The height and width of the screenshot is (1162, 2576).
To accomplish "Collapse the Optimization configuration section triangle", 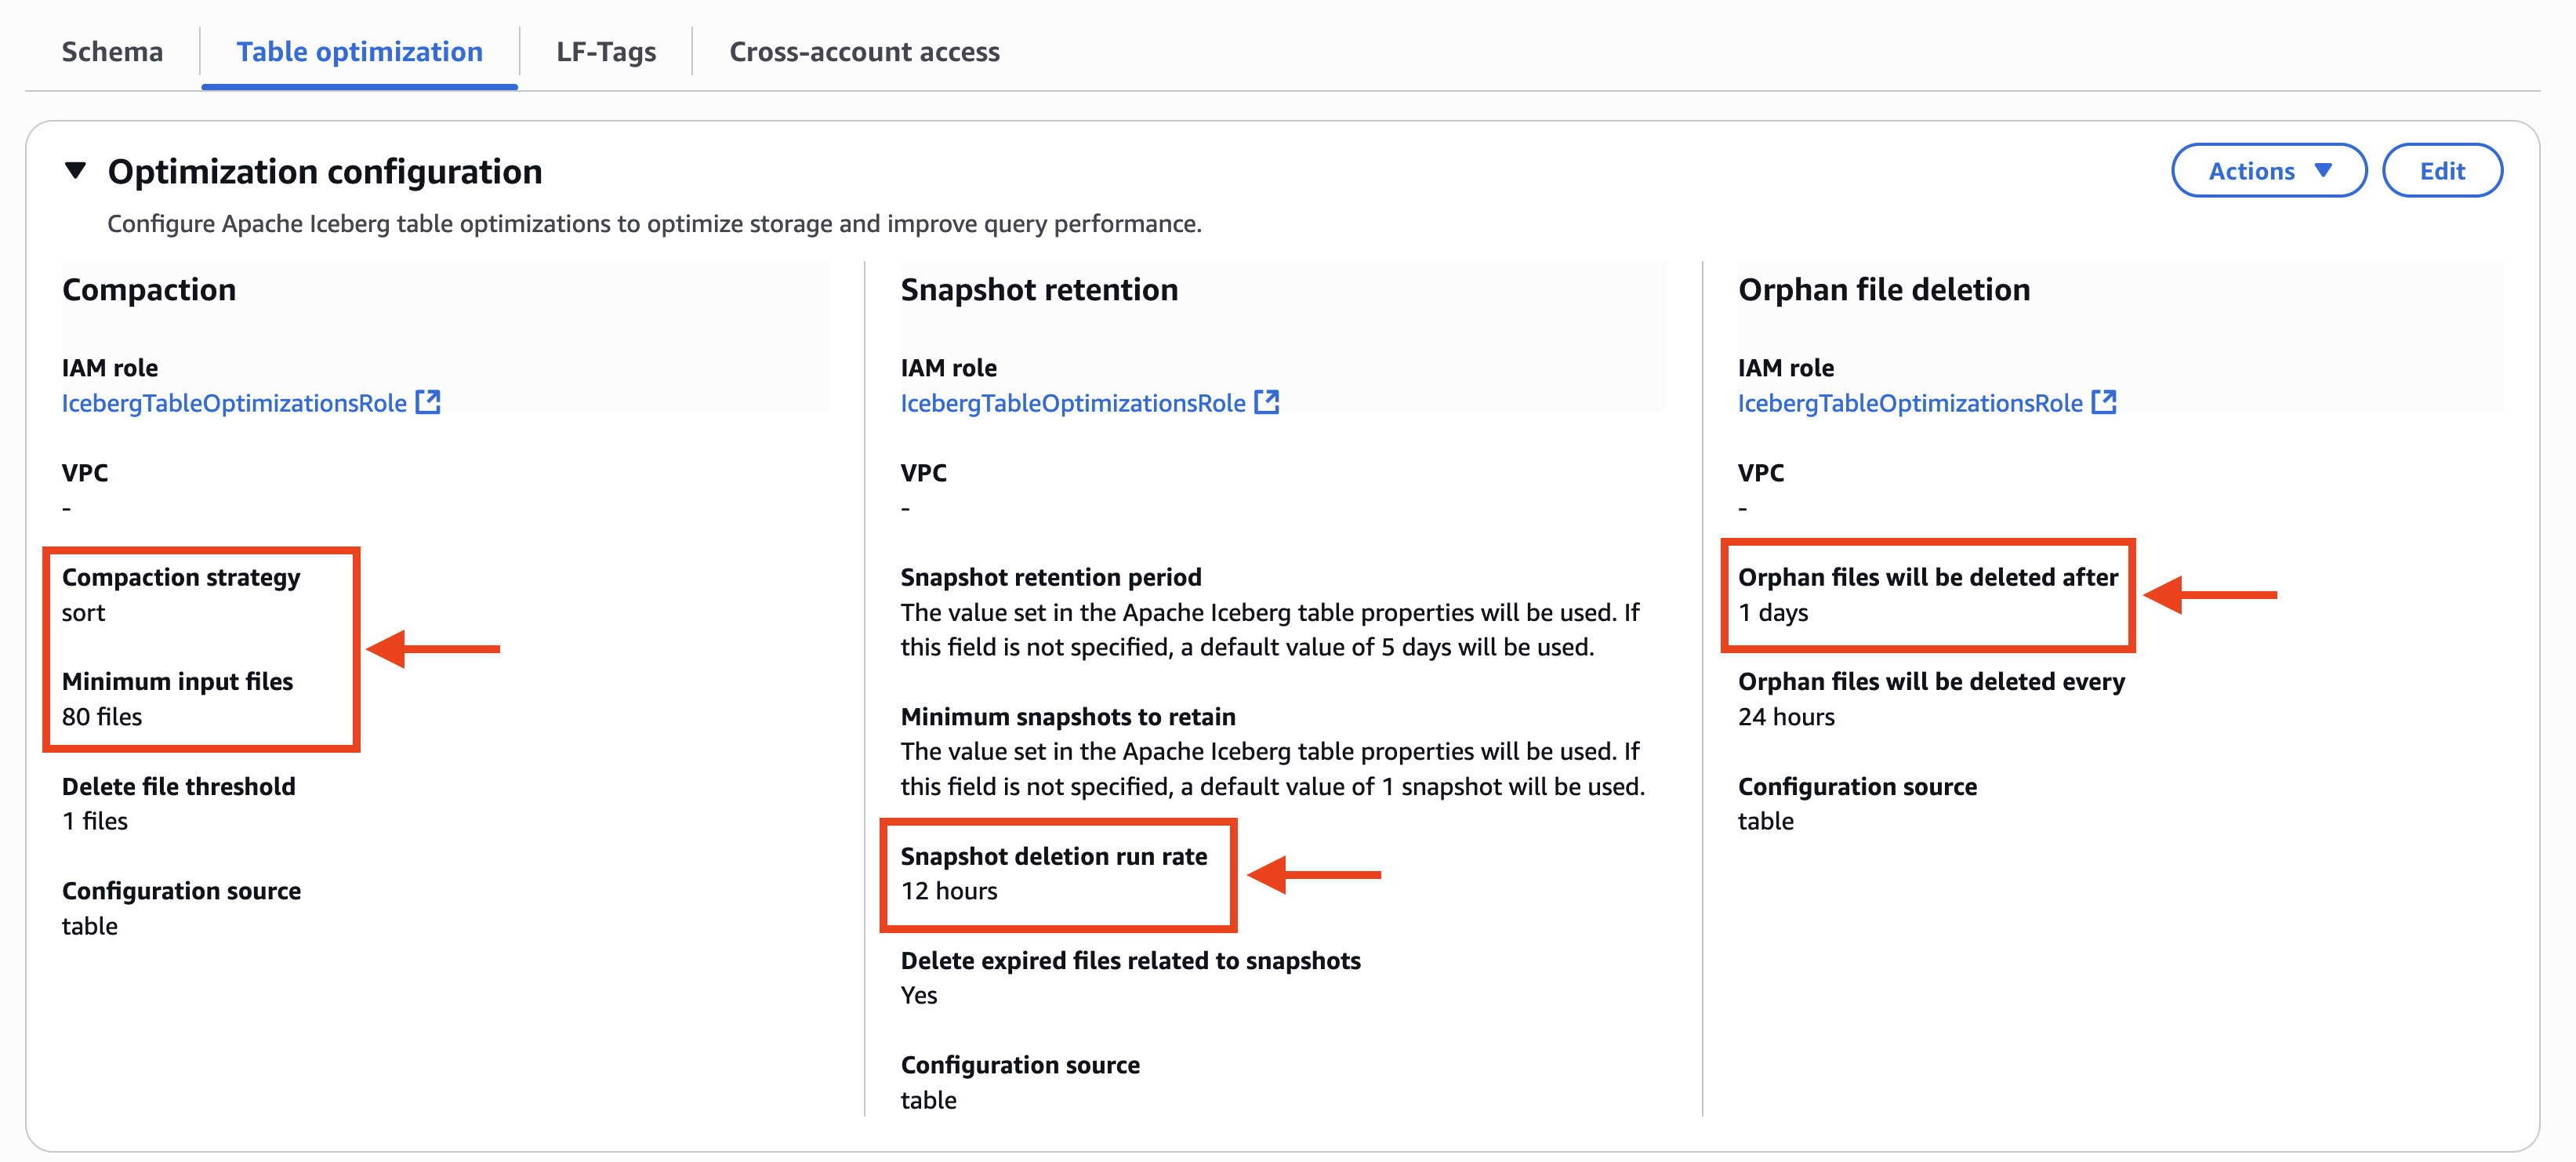I will [x=75, y=171].
